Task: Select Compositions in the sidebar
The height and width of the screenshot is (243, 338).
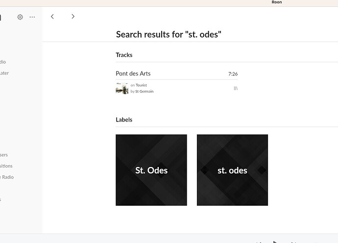Action: point(6,166)
